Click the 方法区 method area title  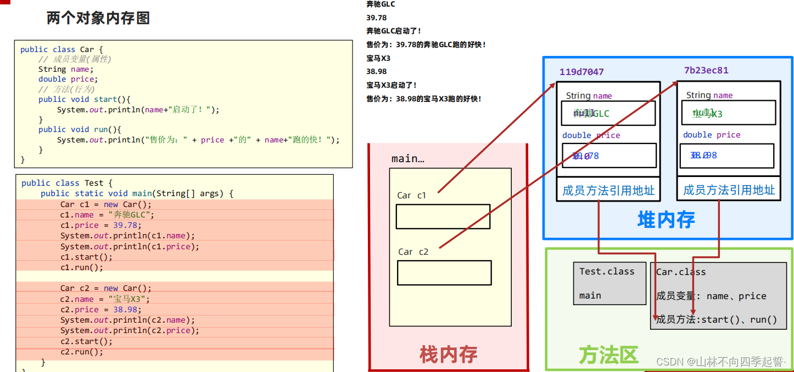(608, 355)
